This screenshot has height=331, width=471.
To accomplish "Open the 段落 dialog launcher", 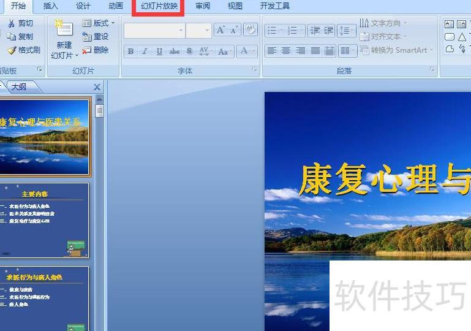I will pyautogui.click(x=432, y=69).
